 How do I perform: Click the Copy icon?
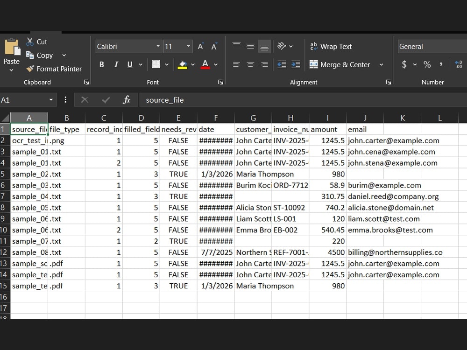coord(30,55)
